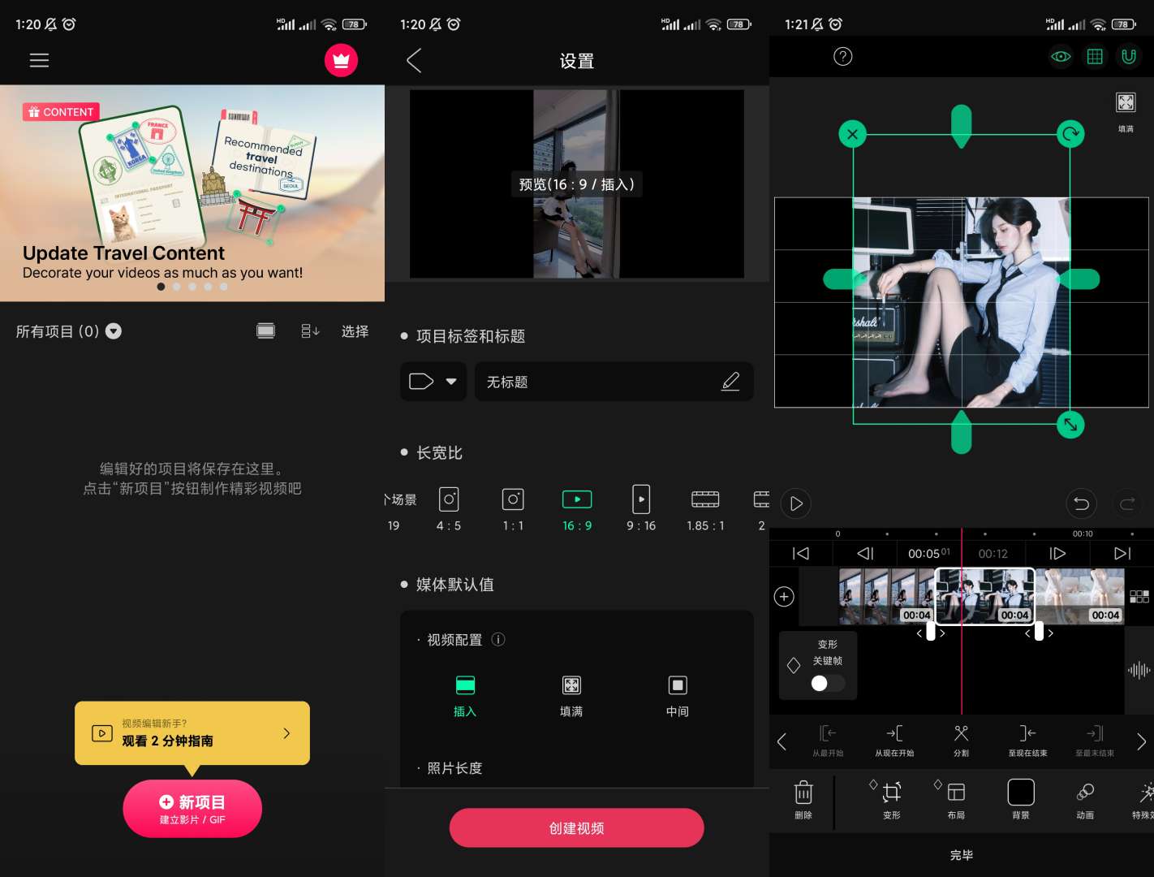Select the third white-dress clip in timeline
The image size is (1154, 877).
pyautogui.click(x=1080, y=596)
